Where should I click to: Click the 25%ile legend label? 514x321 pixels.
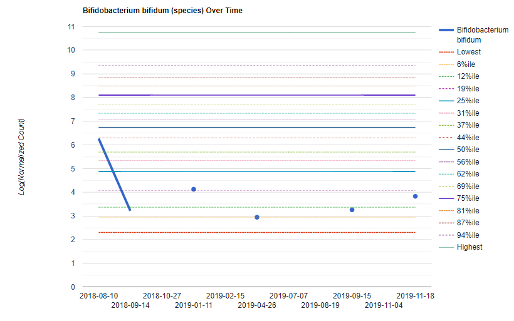(x=469, y=101)
